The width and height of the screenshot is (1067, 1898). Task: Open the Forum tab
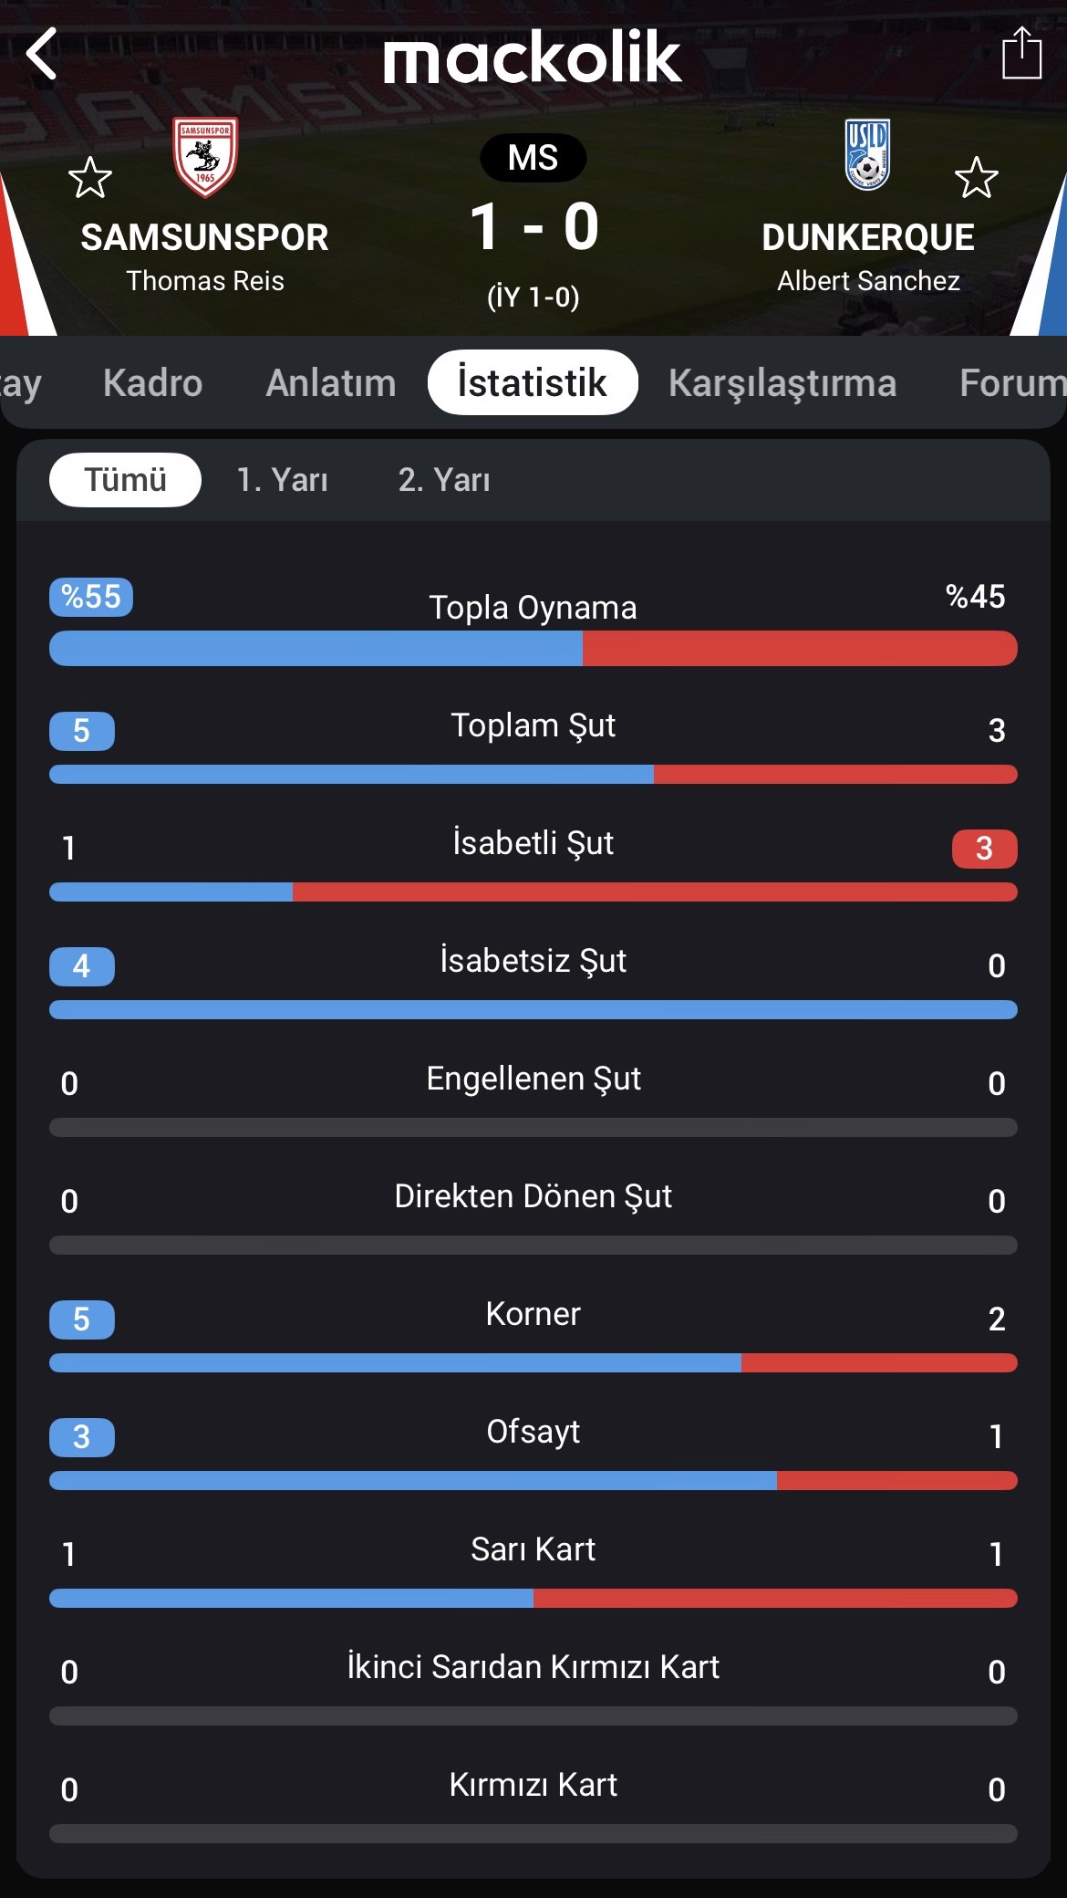pyautogui.click(x=1012, y=382)
